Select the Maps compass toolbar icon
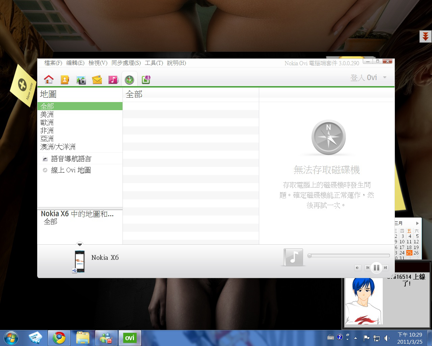The width and height of the screenshot is (432, 346). 130,80
